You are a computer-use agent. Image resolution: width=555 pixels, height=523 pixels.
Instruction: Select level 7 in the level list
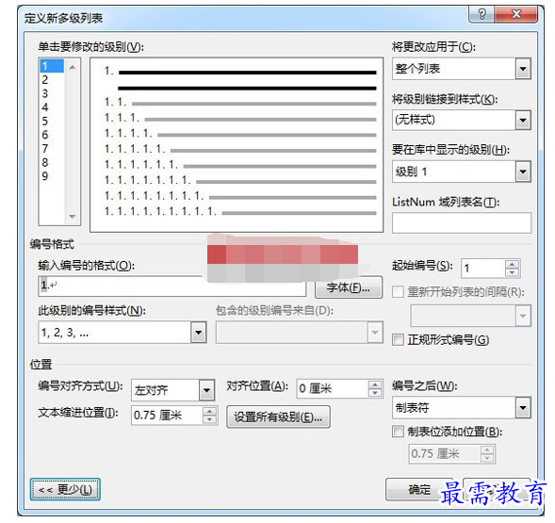tap(52, 149)
